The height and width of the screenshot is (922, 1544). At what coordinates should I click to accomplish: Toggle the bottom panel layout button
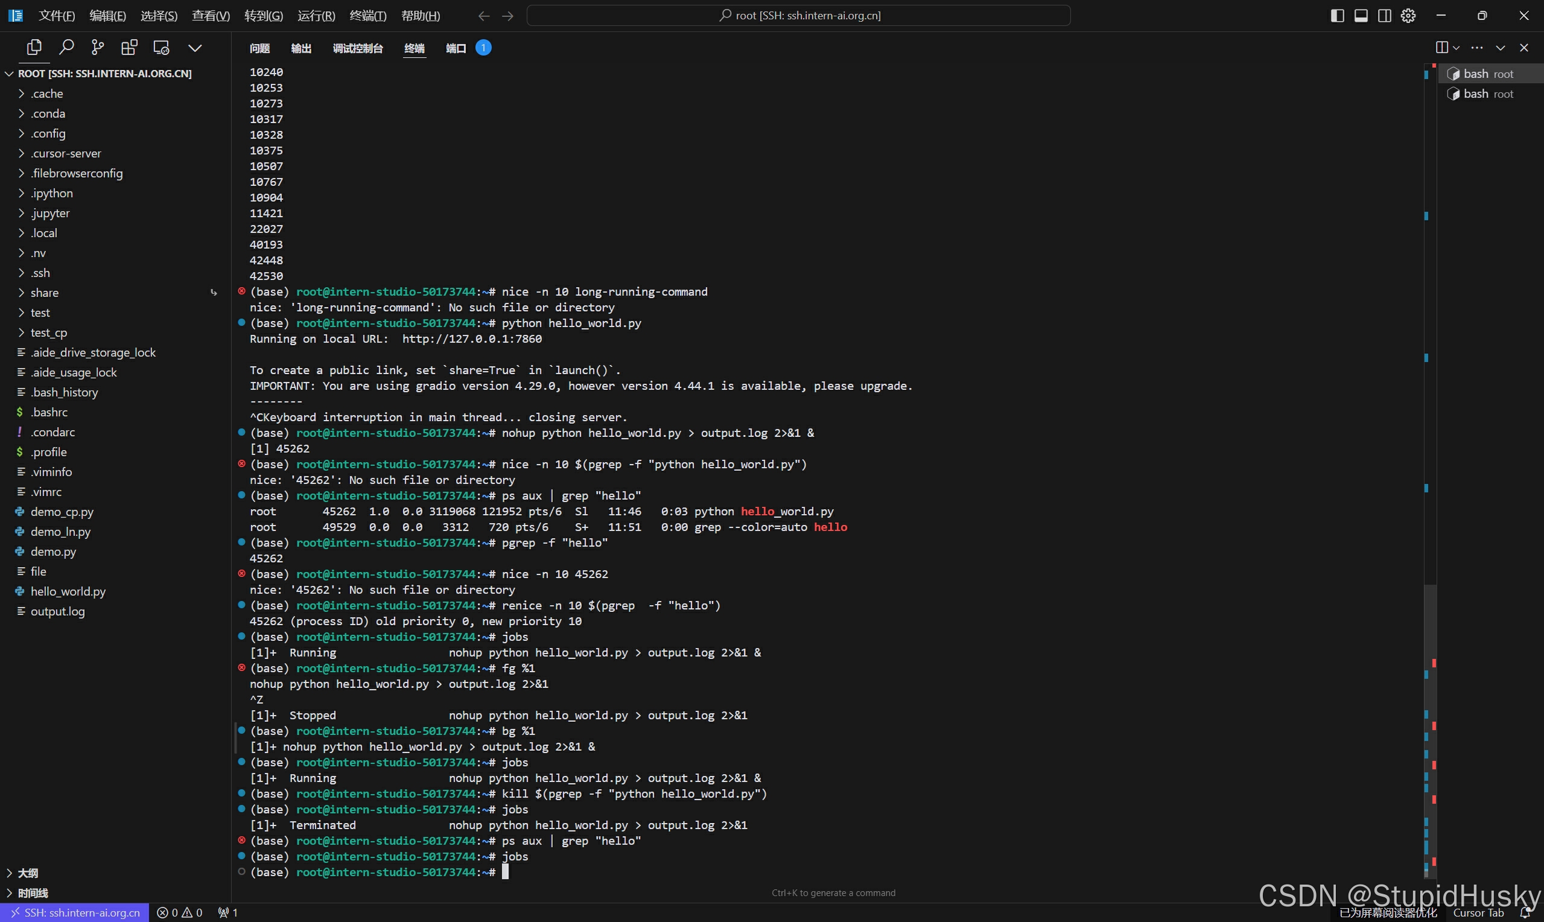tap(1361, 16)
